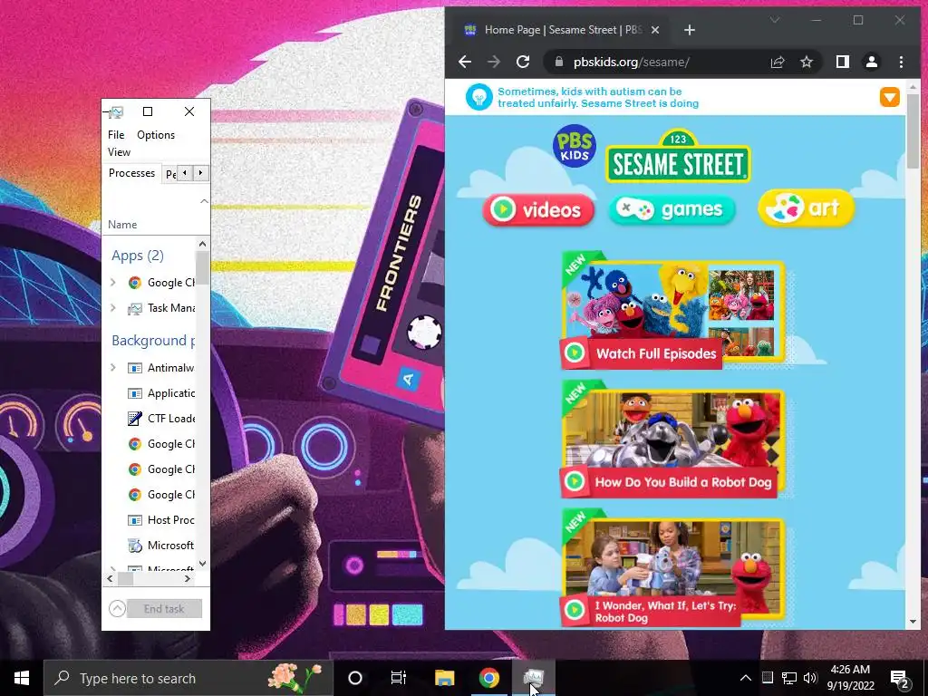Click horizontal scrollbar right arrow in Task Manager
The image size is (928, 696).
[188, 579]
